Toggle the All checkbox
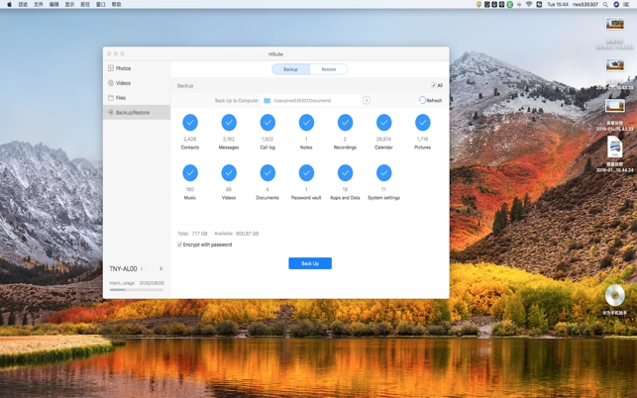Viewport: 637px width, 398px height. pyautogui.click(x=434, y=85)
